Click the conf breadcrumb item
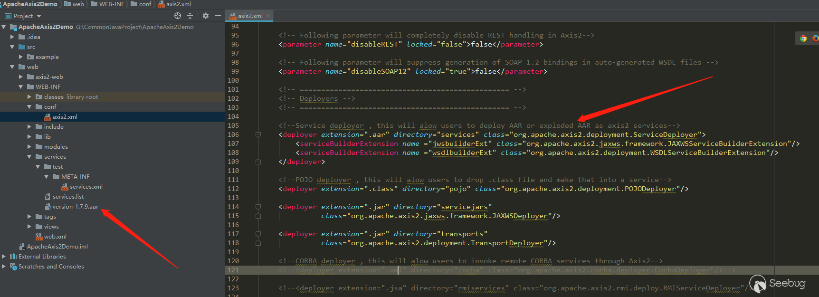Image resolution: width=819 pixels, height=297 pixels. (145, 4)
